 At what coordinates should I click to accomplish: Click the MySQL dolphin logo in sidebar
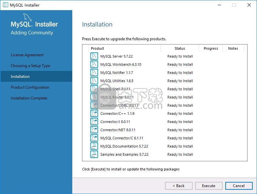point(27,17)
